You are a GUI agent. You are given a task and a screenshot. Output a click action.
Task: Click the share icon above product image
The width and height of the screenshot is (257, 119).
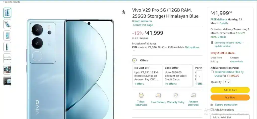123,12
